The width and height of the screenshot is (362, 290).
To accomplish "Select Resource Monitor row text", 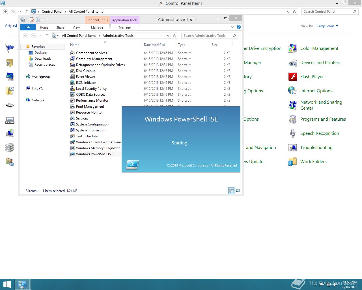I will (x=89, y=112).
